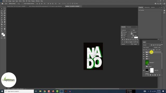
Task: Create new layer icon in Layers panel
Action: click(157, 75)
